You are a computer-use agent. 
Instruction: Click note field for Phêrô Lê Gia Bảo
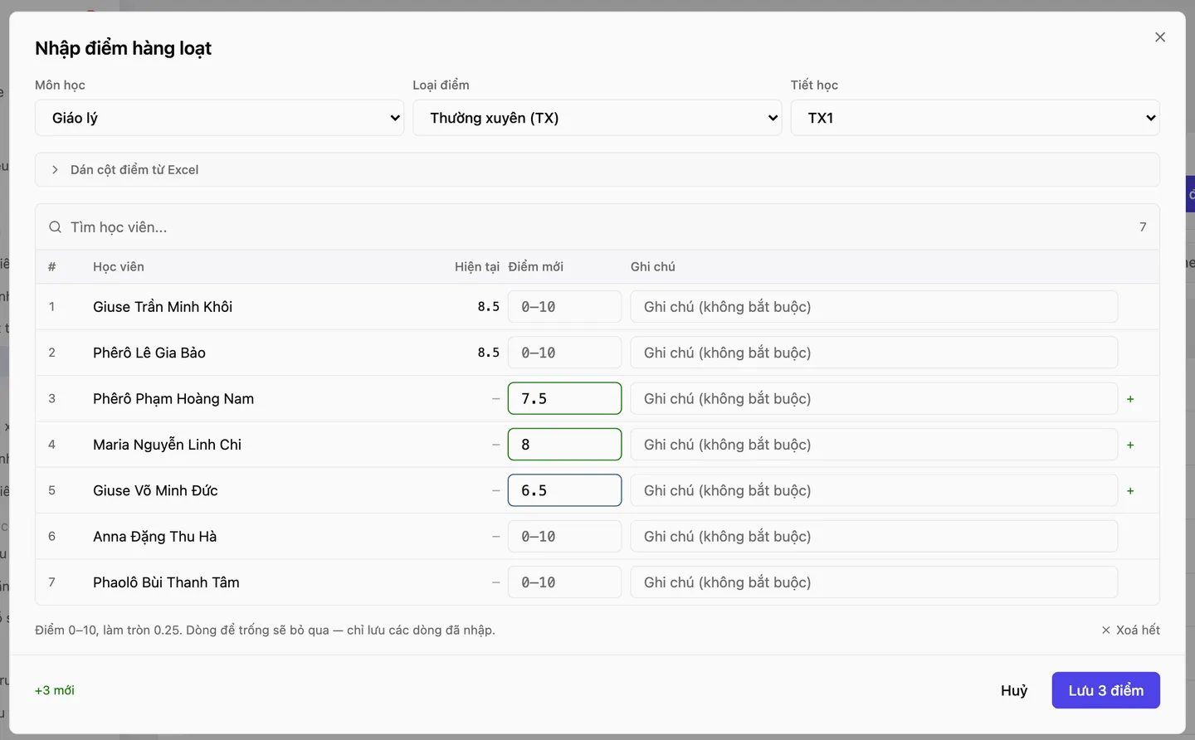coord(874,353)
